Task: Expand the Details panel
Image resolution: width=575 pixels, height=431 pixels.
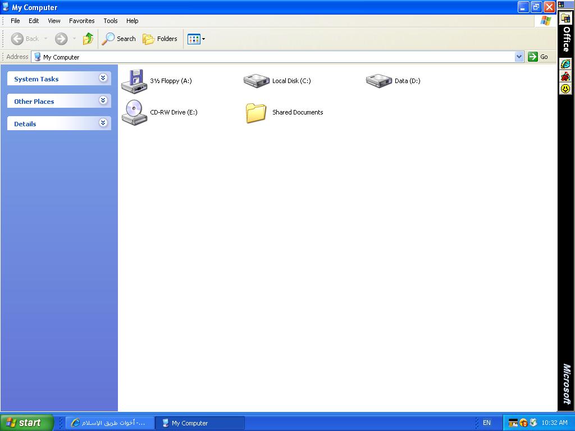Action: coord(103,123)
